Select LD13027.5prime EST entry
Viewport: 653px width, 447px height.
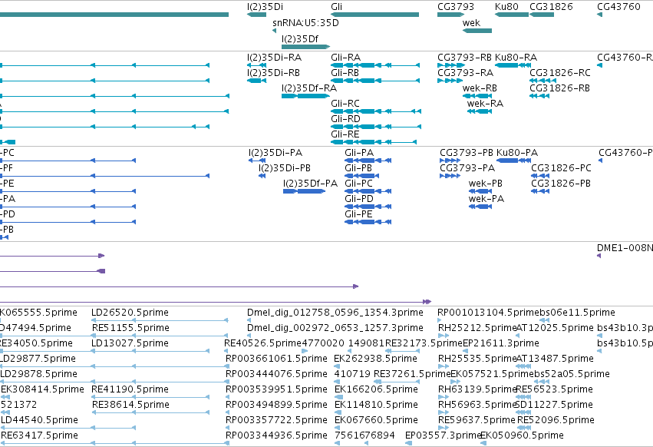click(130, 343)
